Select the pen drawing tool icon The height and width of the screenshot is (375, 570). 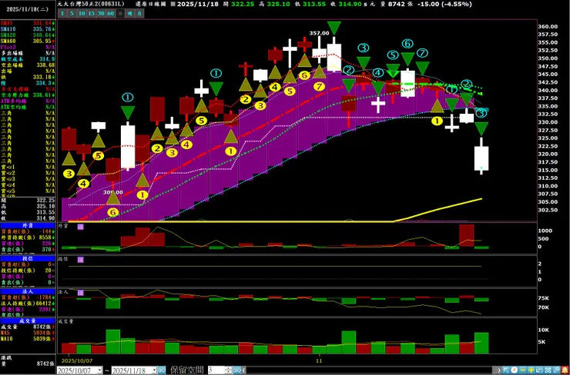pyautogui.click(x=556, y=370)
